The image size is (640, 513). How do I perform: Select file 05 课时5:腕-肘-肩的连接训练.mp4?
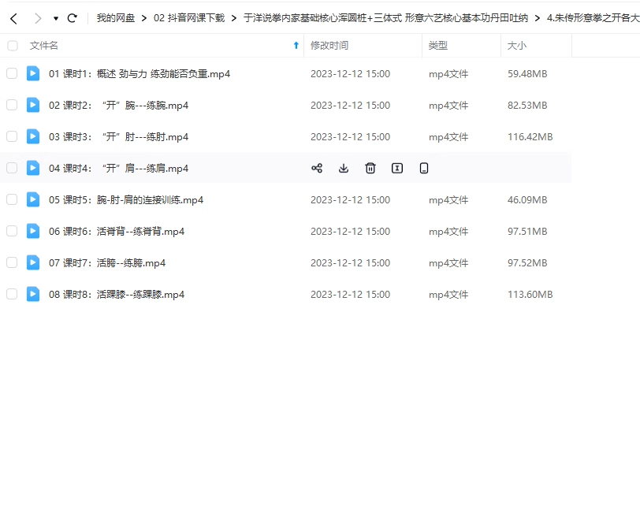coord(126,200)
